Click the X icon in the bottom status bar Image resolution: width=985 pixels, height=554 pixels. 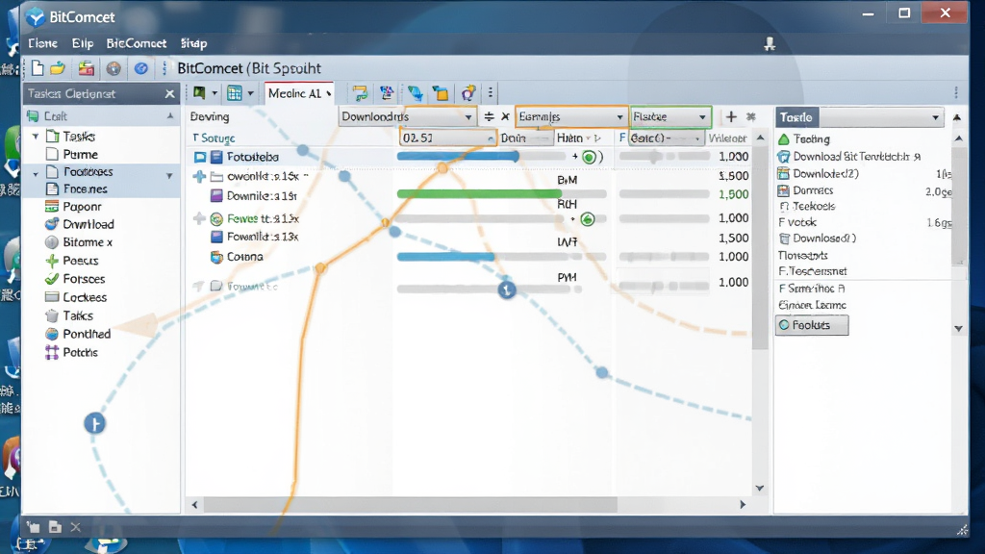[75, 527]
